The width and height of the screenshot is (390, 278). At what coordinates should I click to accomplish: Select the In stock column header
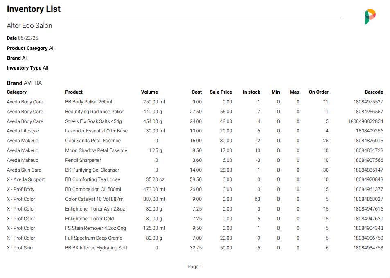point(251,92)
